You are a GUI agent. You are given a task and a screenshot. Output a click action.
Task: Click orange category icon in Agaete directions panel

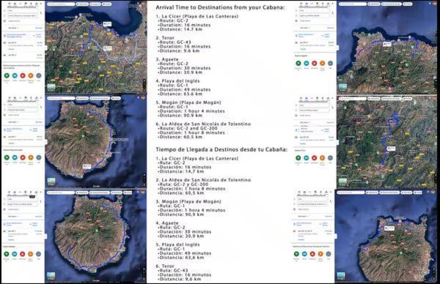pyautogui.click(x=323, y=64)
